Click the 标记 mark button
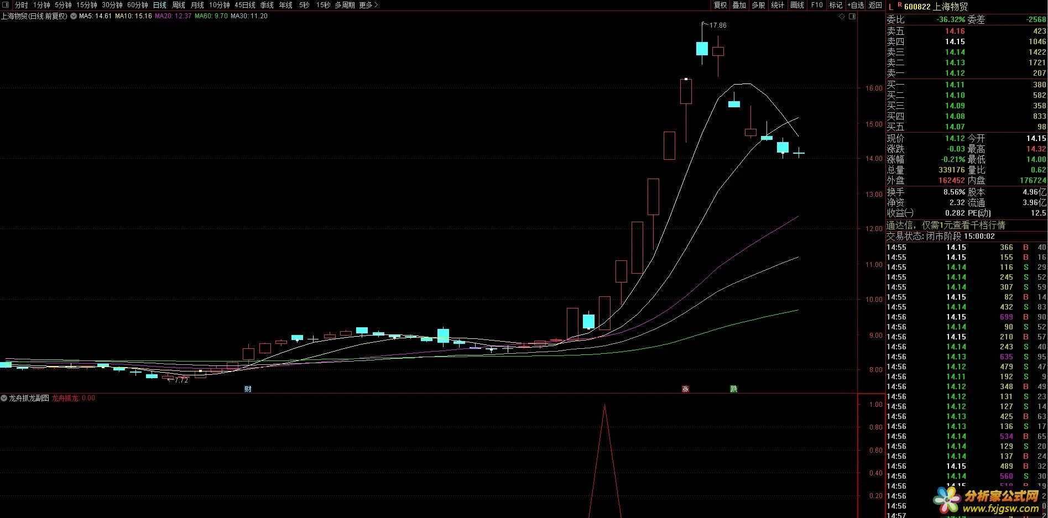The height and width of the screenshot is (518, 1048). pos(836,5)
